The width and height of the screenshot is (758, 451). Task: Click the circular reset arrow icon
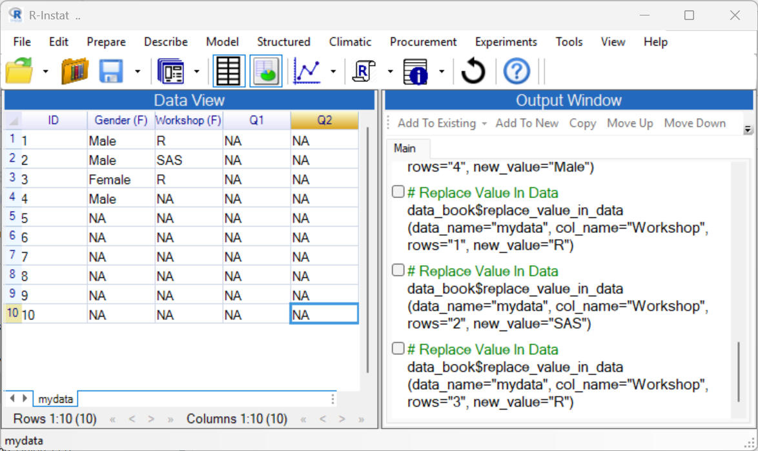(x=473, y=71)
